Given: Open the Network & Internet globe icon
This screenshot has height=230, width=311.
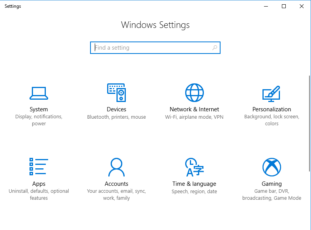Looking at the screenshot, I should point(195,93).
